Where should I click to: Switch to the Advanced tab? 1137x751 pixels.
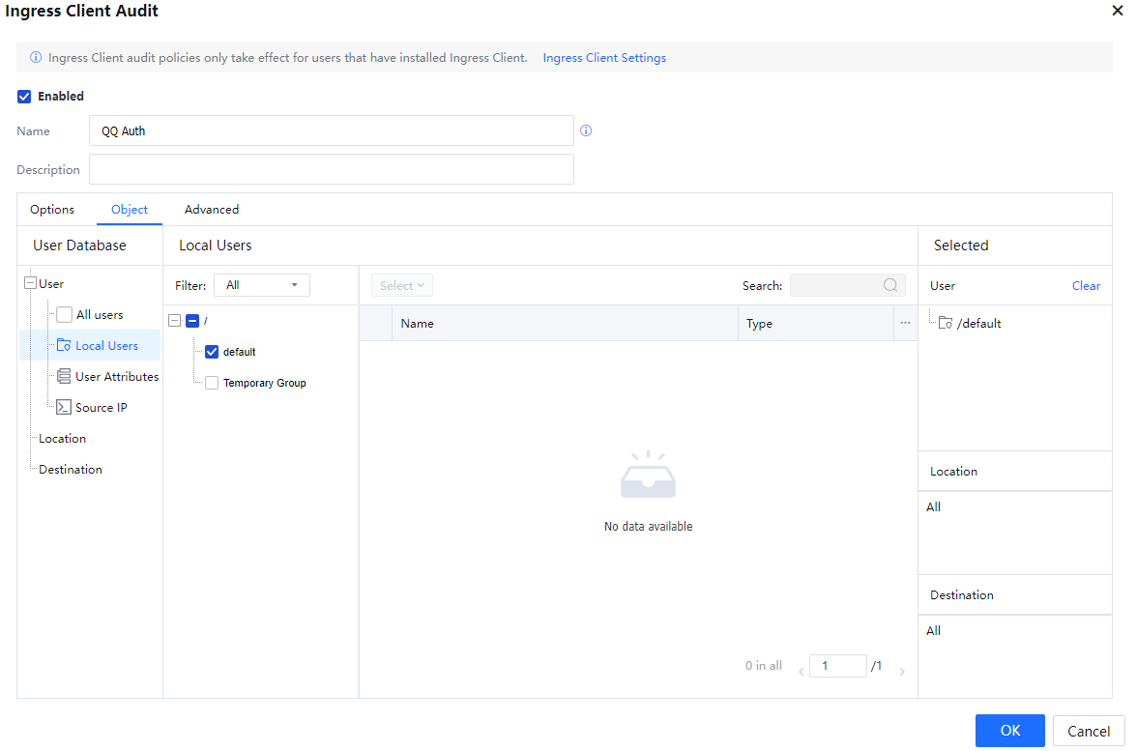212,210
